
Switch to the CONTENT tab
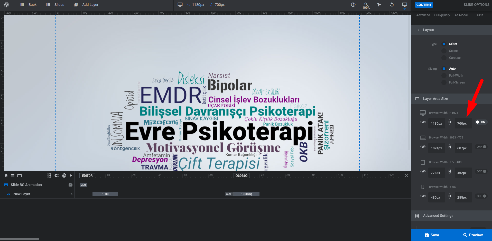pyautogui.click(x=424, y=5)
